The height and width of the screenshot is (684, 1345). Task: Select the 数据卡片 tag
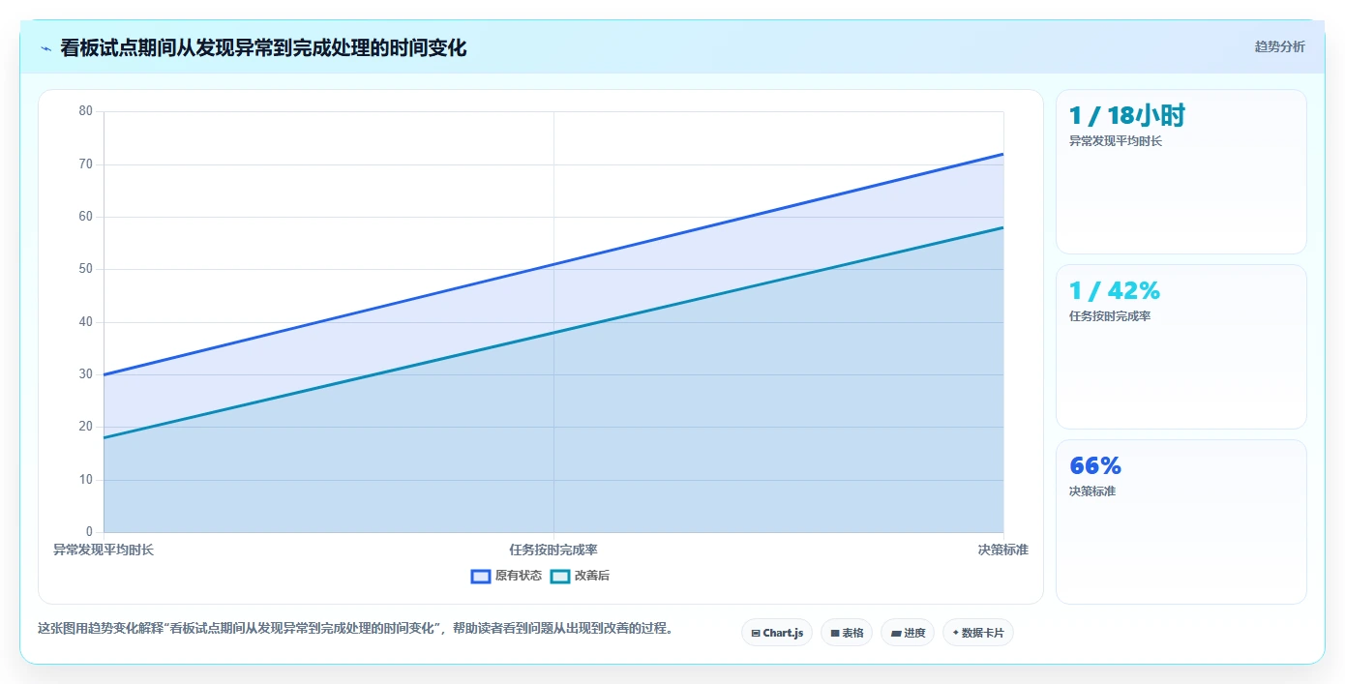point(978,633)
